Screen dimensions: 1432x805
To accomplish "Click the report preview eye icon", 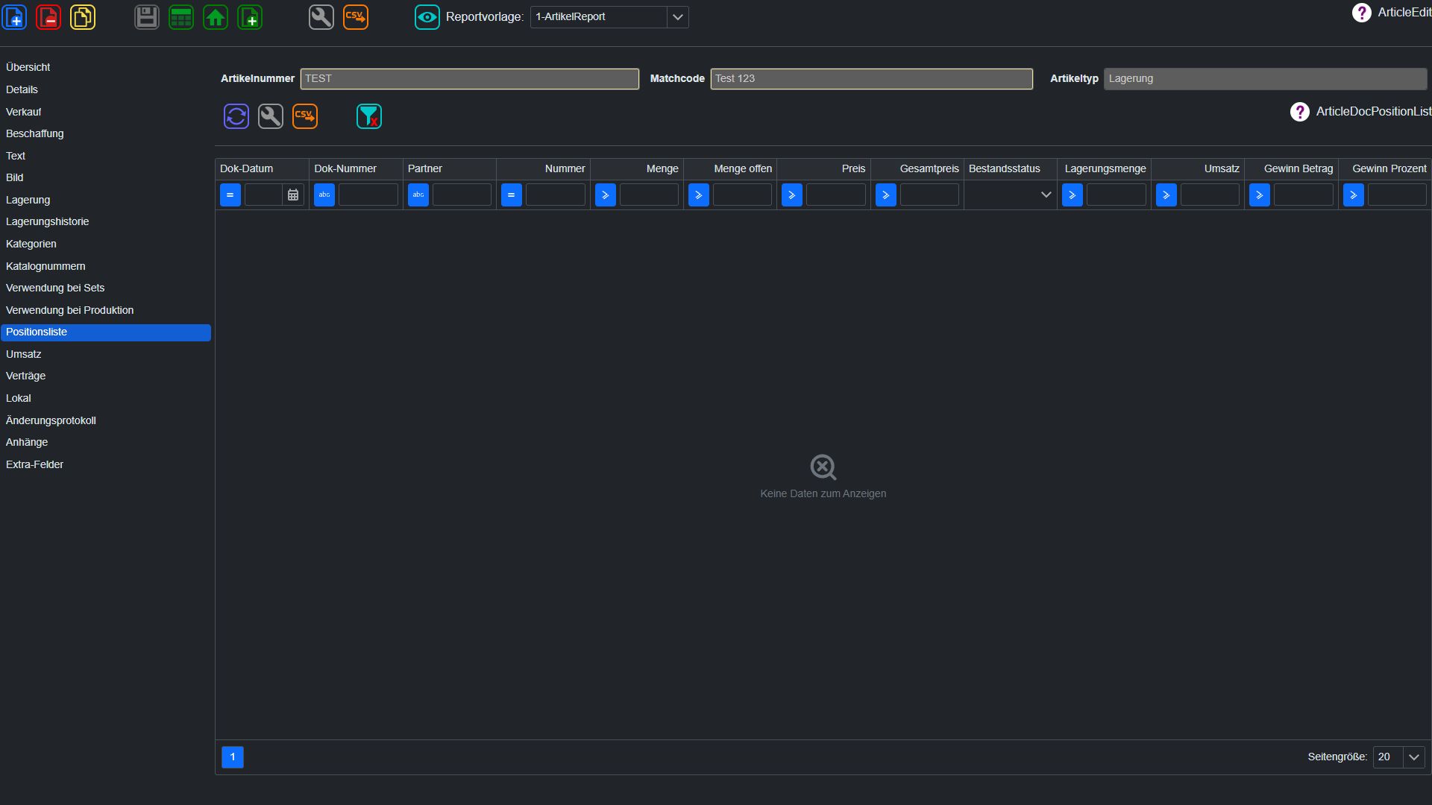I will 427,16.
